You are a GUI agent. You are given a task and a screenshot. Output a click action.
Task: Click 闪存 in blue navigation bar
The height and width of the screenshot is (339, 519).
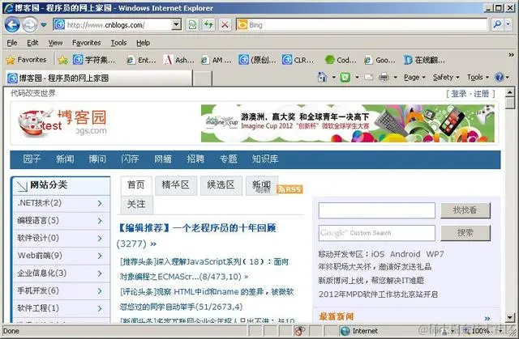[x=130, y=159]
